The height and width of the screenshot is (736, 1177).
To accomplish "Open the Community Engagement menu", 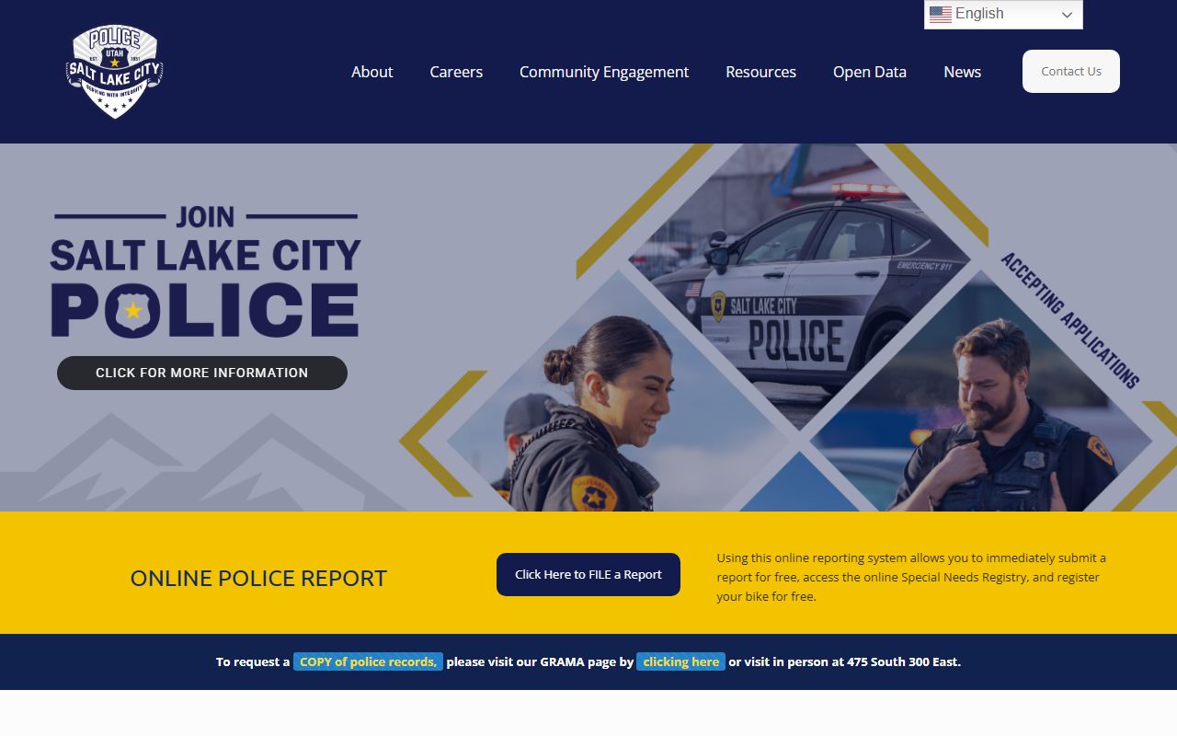I will coord(604,72).
